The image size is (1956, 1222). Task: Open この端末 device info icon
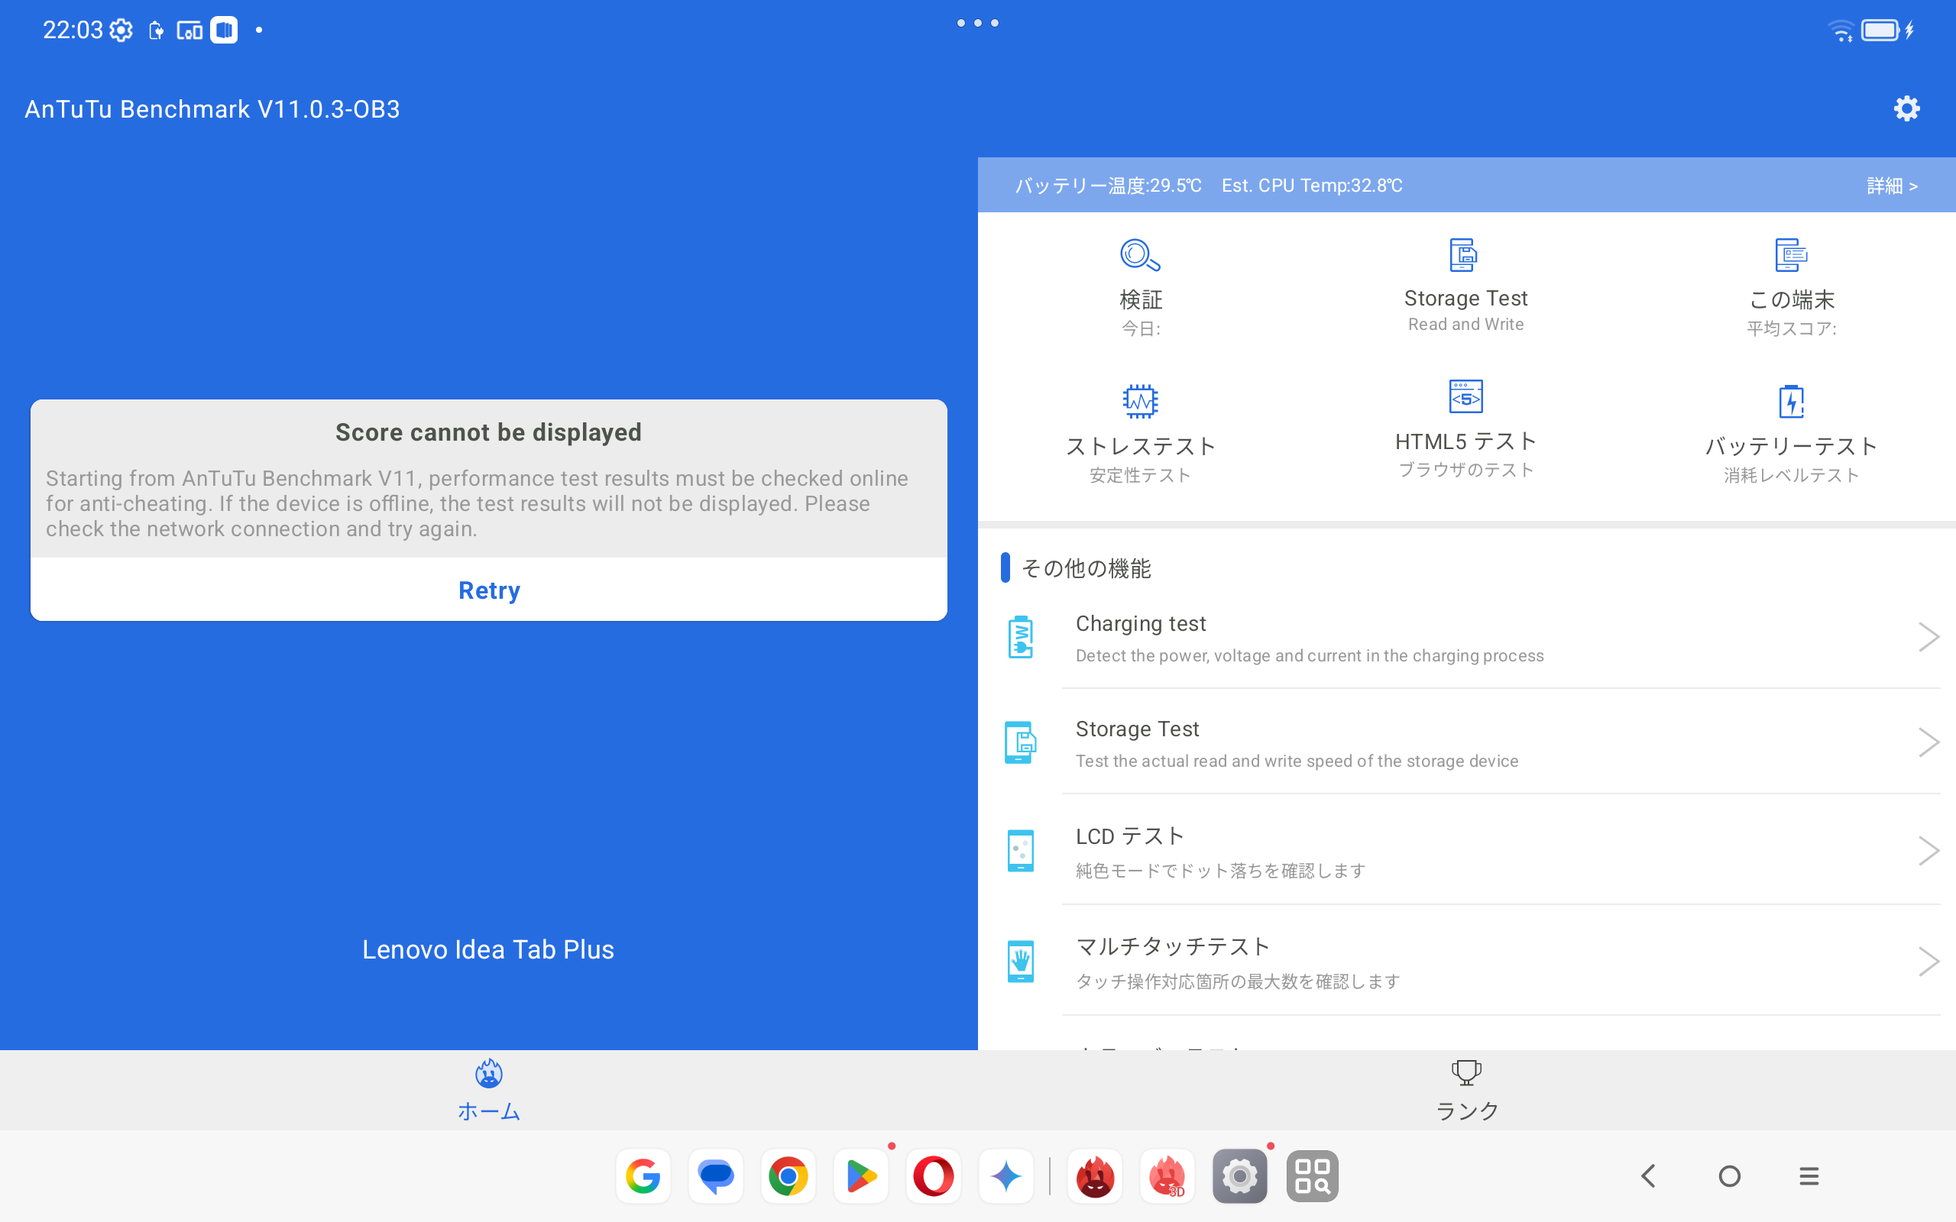(1790, 256)
